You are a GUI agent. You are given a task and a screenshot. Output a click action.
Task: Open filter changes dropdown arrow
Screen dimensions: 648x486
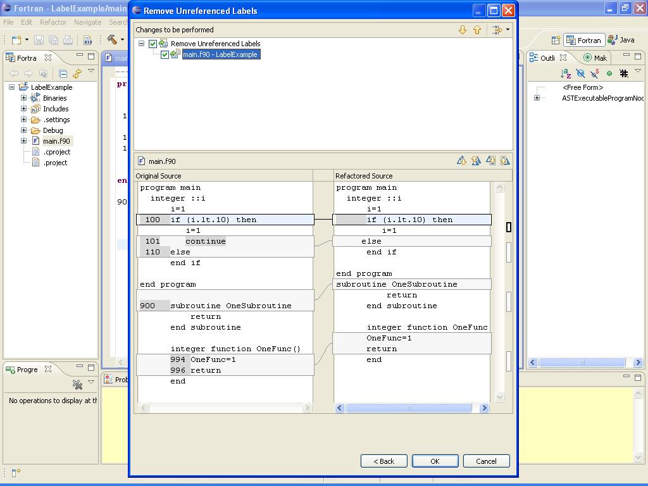pos(508,30)
